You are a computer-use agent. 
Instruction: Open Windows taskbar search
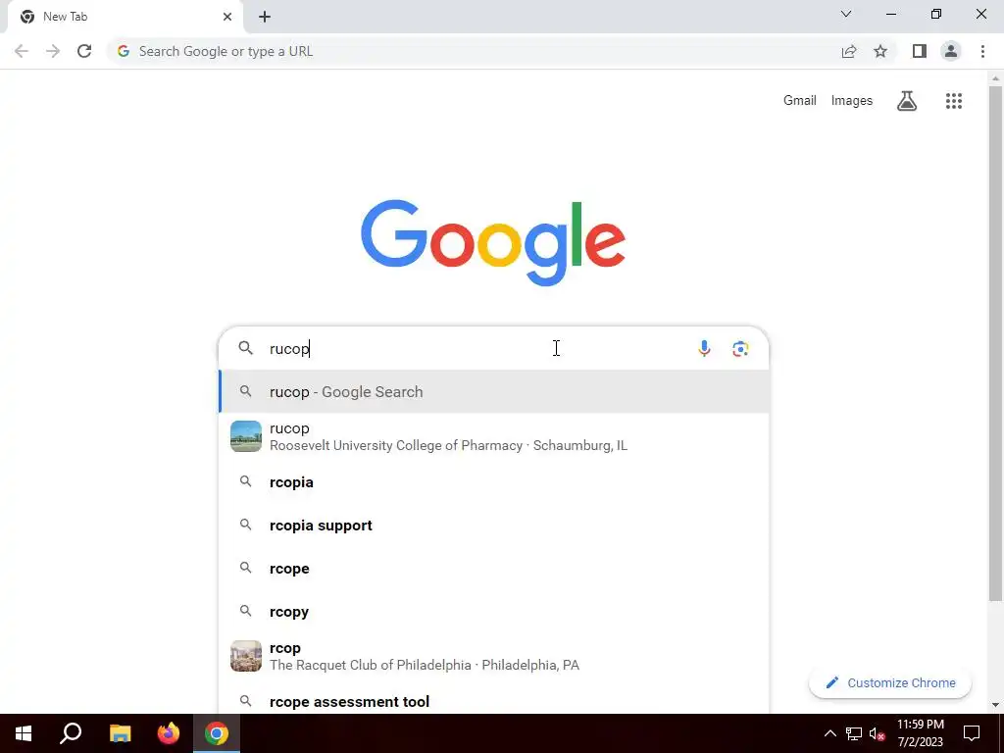coord(71,733)
